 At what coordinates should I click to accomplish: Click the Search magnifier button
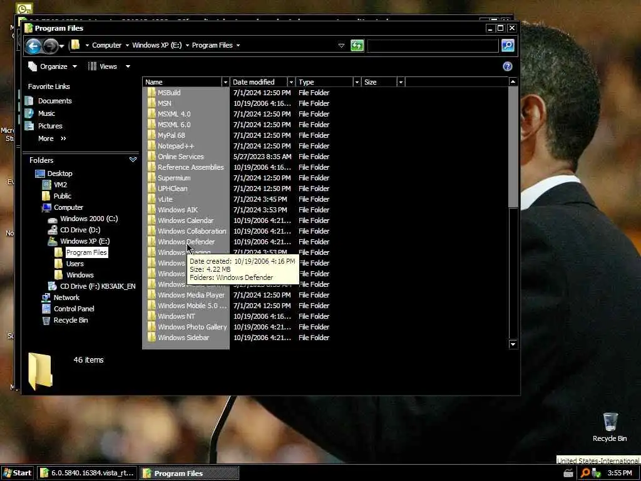pyautogui.click(x=507, y=45)
